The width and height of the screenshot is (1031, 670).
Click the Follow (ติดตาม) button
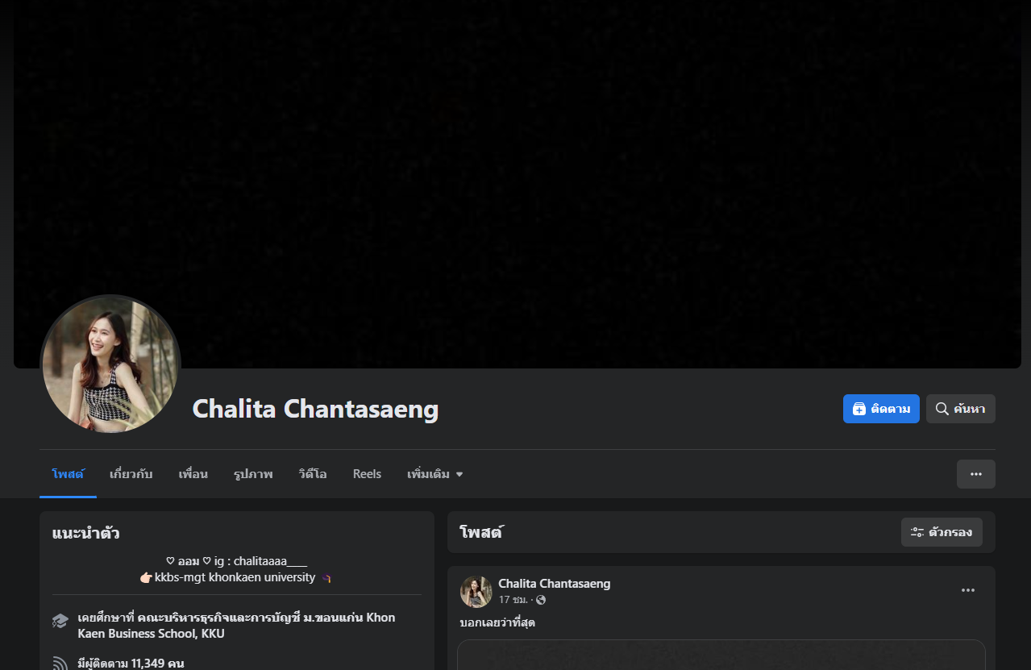(881, 409)
